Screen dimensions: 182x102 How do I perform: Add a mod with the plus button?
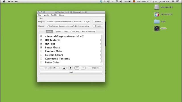pos(77,68)
